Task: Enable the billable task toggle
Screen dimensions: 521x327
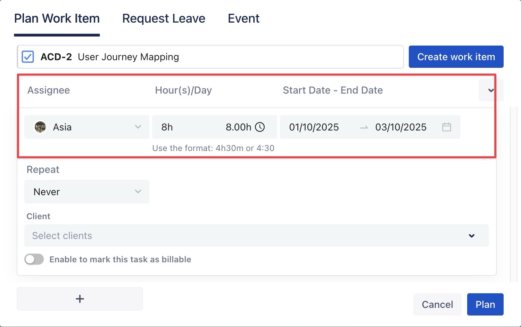Action: (x=34, y=259)
